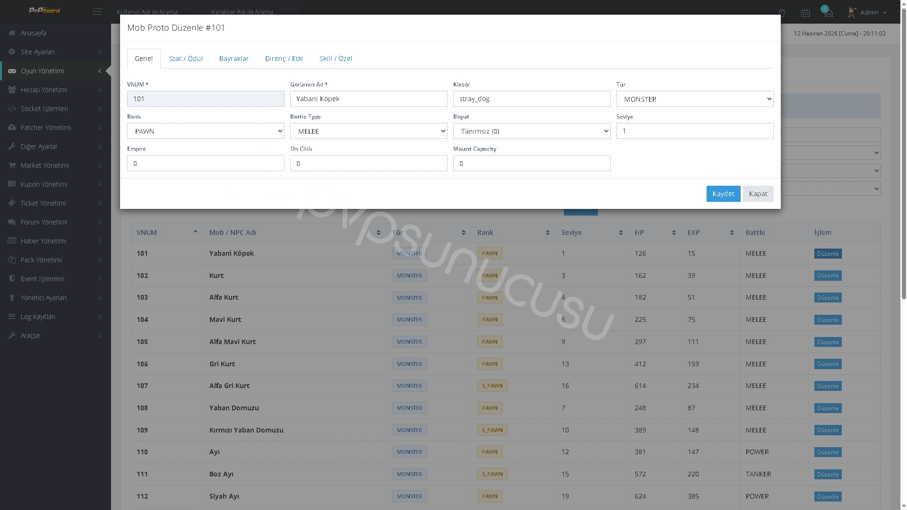Click the hamburger menu icon in header
The width and height of the screenshot is (907, 510).
[97, 12]
